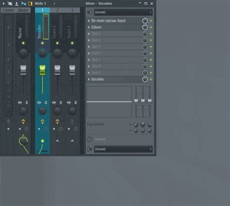230x206 pixels.
Task: Route to Insert 3 using its up arrow
Action: point(72,141)
